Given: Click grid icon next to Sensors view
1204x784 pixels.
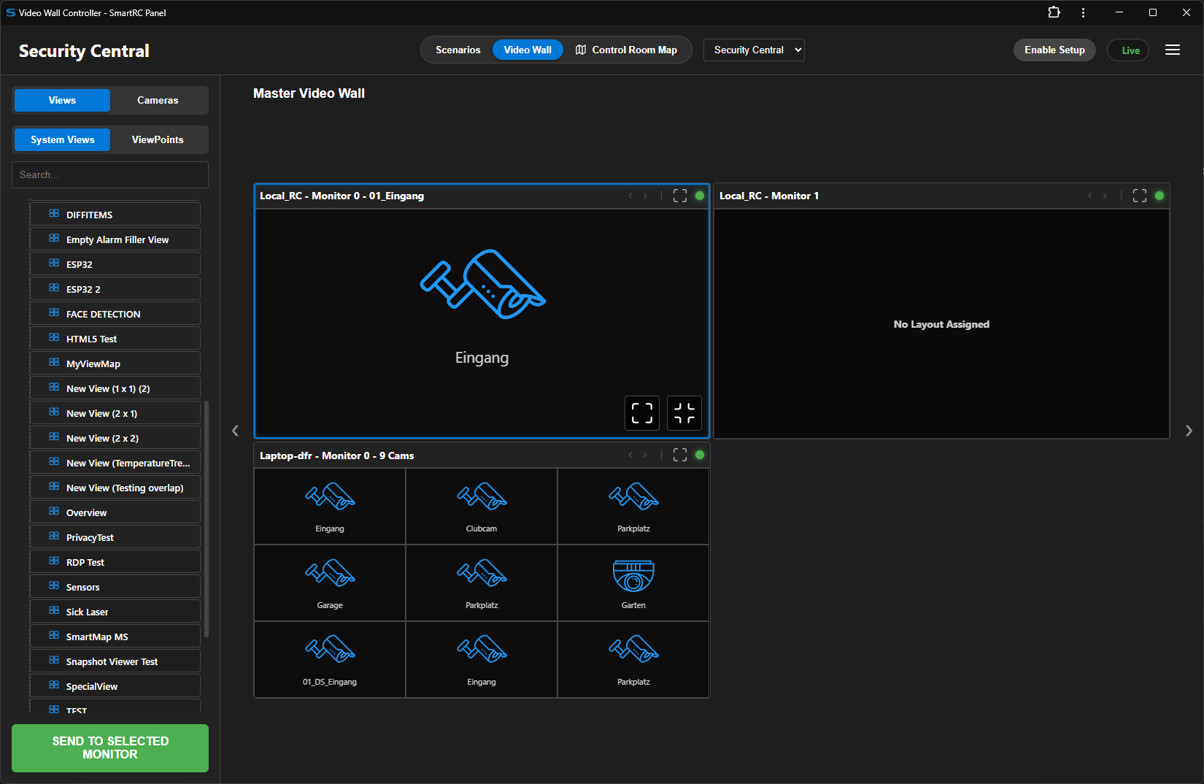Looking at the screenshot, I should tap(54, 586).
